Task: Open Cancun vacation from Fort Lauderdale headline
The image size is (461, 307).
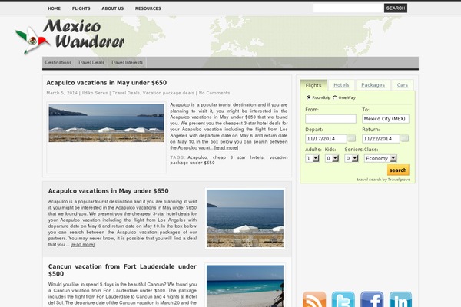Action: click(x=122, y=270)
